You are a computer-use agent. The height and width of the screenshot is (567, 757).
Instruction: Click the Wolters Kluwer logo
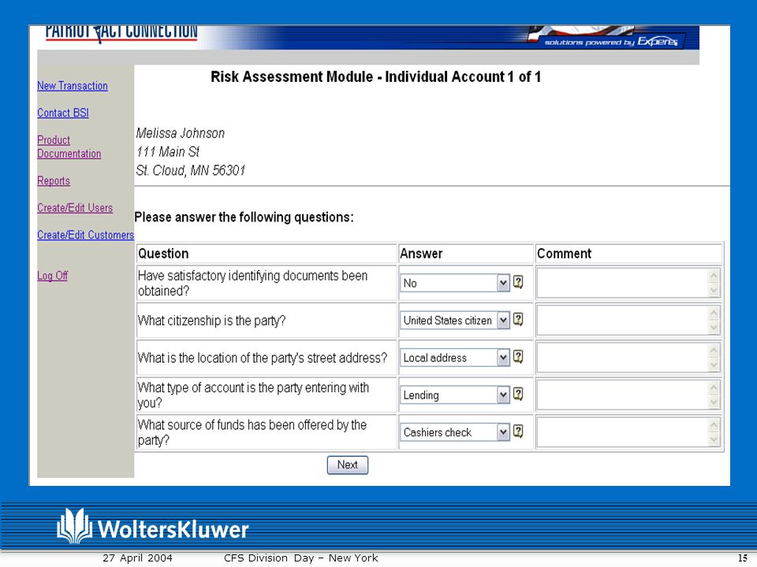coord(152,527)
